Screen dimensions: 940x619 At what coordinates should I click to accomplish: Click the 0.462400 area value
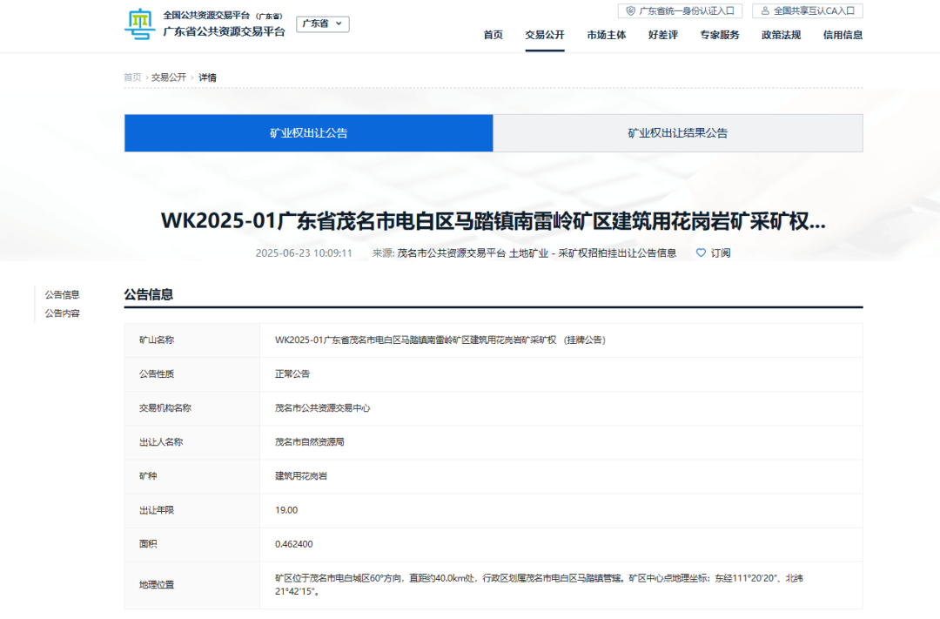tap(294, 544)
